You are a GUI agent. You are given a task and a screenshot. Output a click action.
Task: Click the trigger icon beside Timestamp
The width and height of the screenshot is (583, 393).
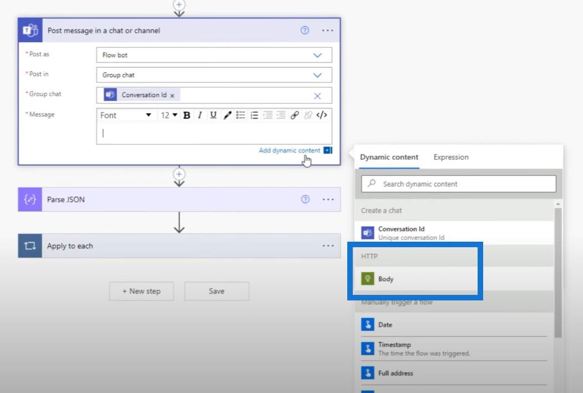point(368,349)
